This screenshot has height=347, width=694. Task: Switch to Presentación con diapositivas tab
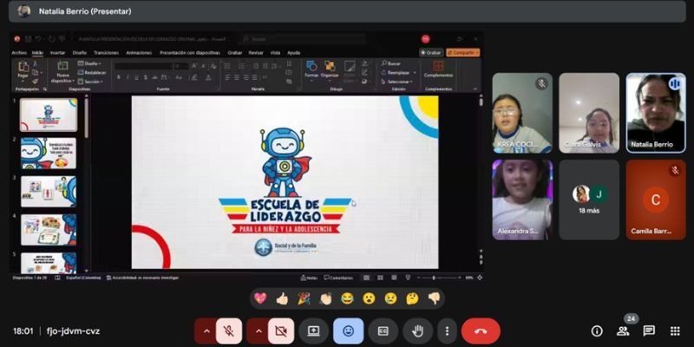pos(190,53)
